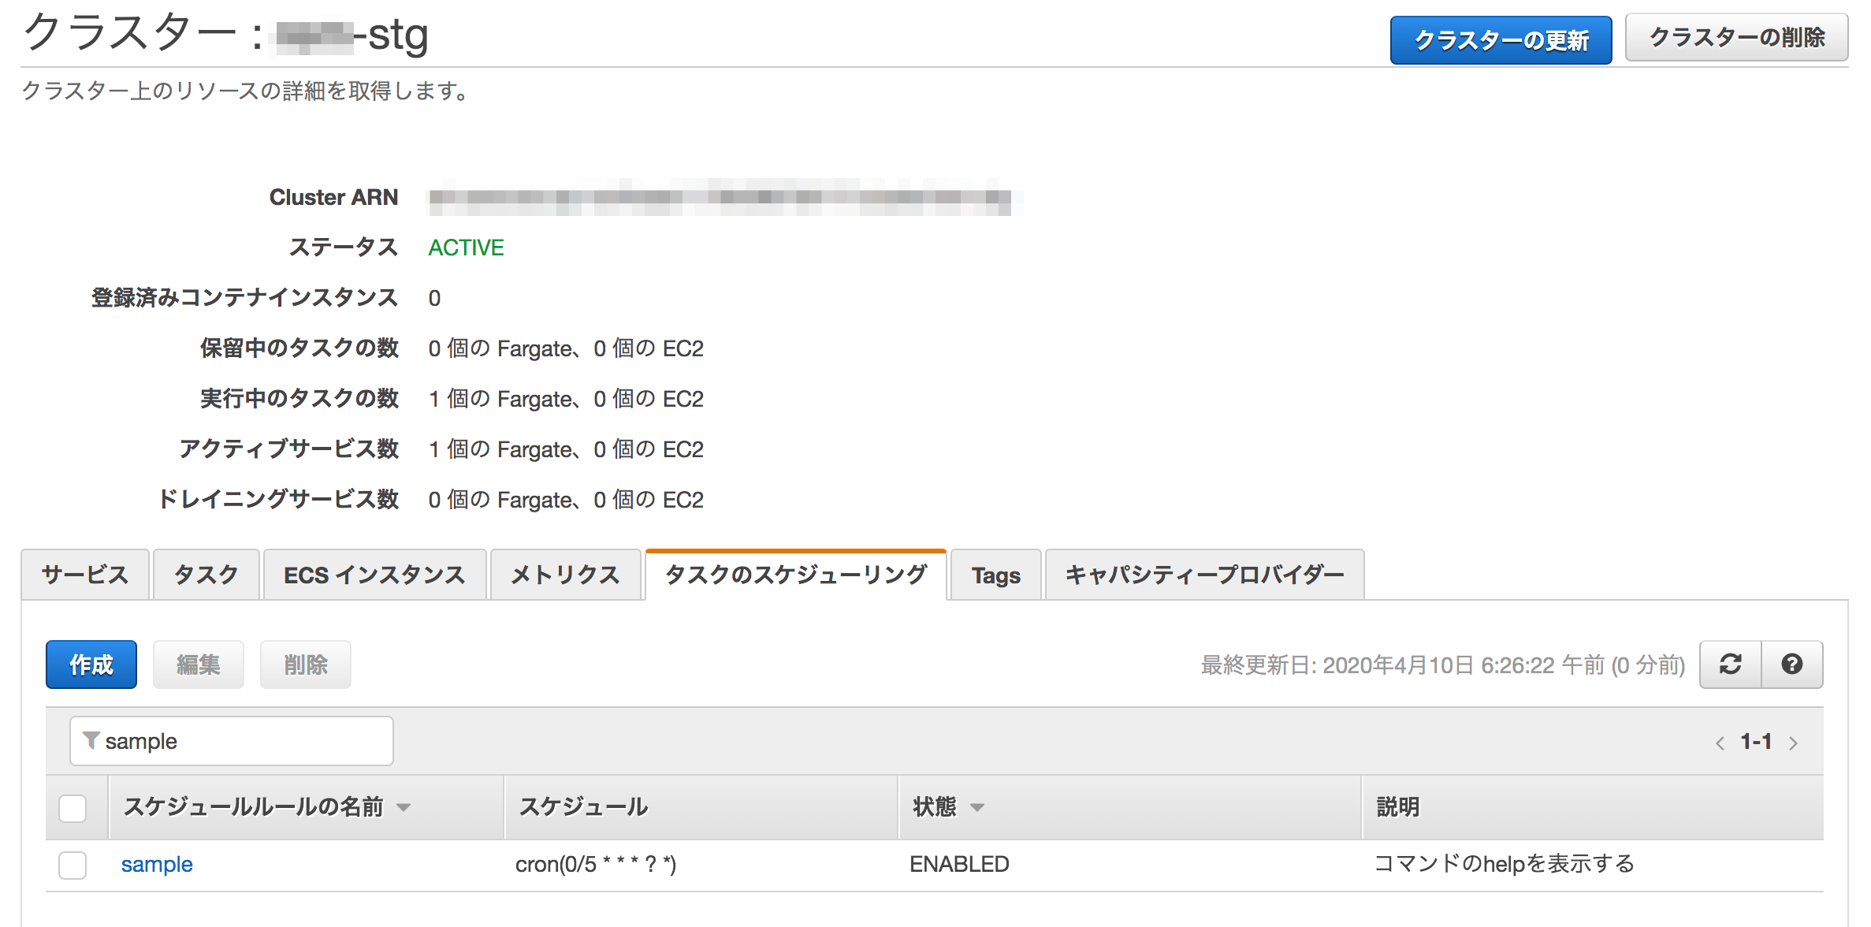This screenshot has width=1871, height=927.
Task: Click the コマンドのhelpを表示する description
Action: 1504,865
